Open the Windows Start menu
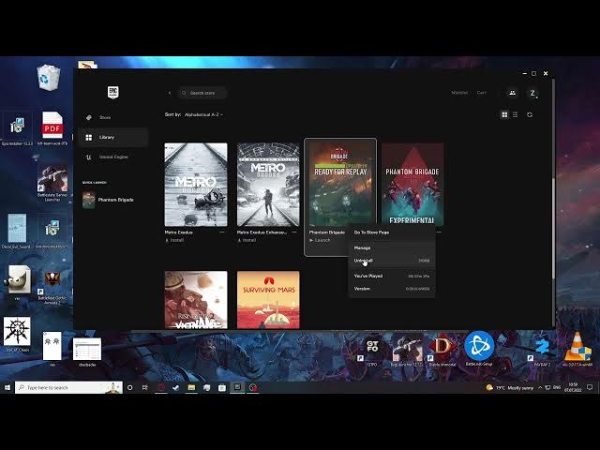The image size is (600, 450). pos(7,387)
